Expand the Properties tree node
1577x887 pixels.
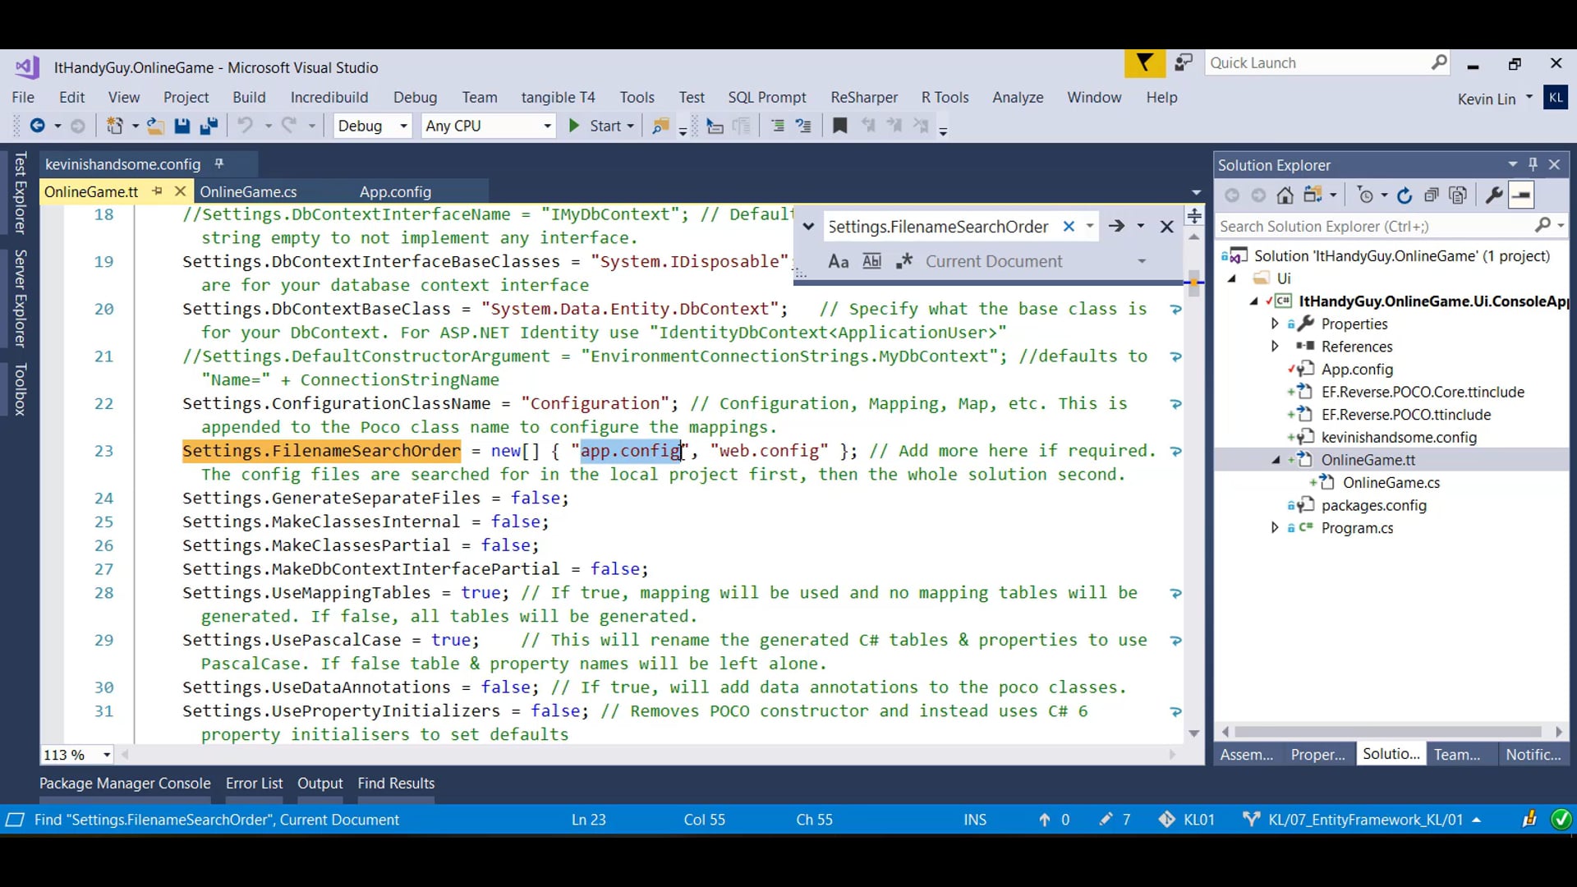pyautogui.click(x=1275, y=324)
